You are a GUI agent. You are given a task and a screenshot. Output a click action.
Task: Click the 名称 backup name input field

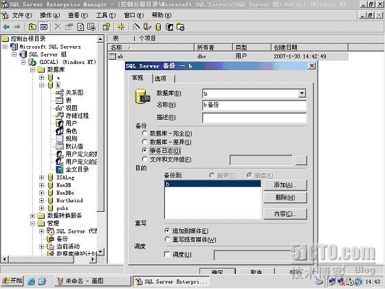[254, 105]
